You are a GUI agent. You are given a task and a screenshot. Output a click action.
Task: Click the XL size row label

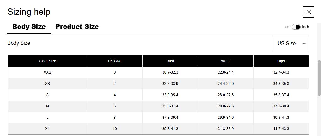(47, 129)
